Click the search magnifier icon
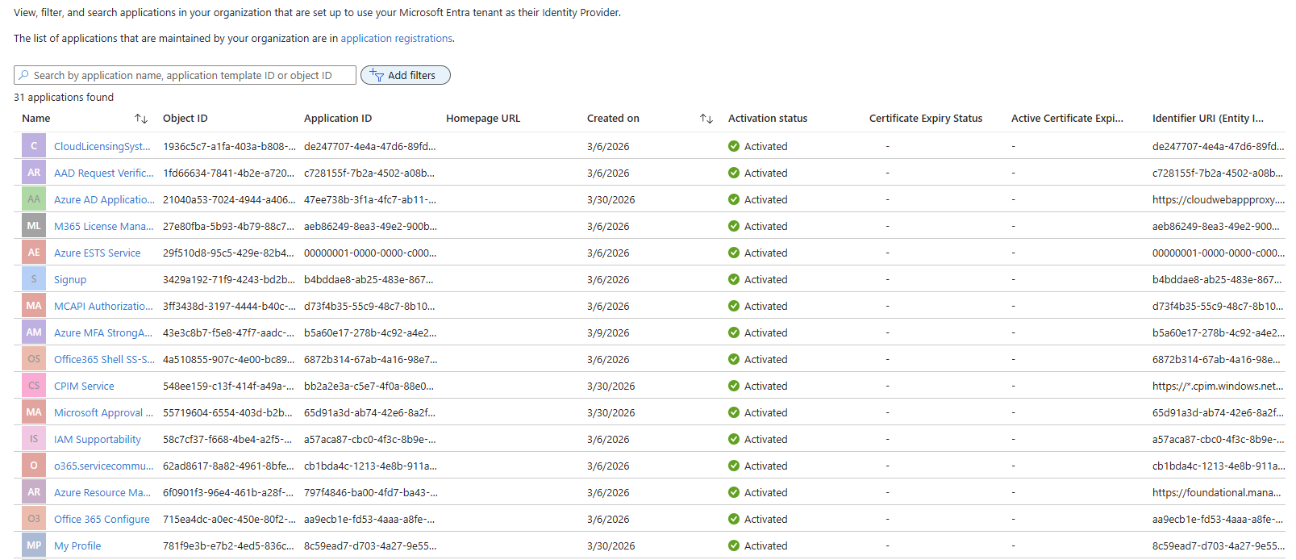The width and height of the screenshot is (1296, 560). click(24, 75)
